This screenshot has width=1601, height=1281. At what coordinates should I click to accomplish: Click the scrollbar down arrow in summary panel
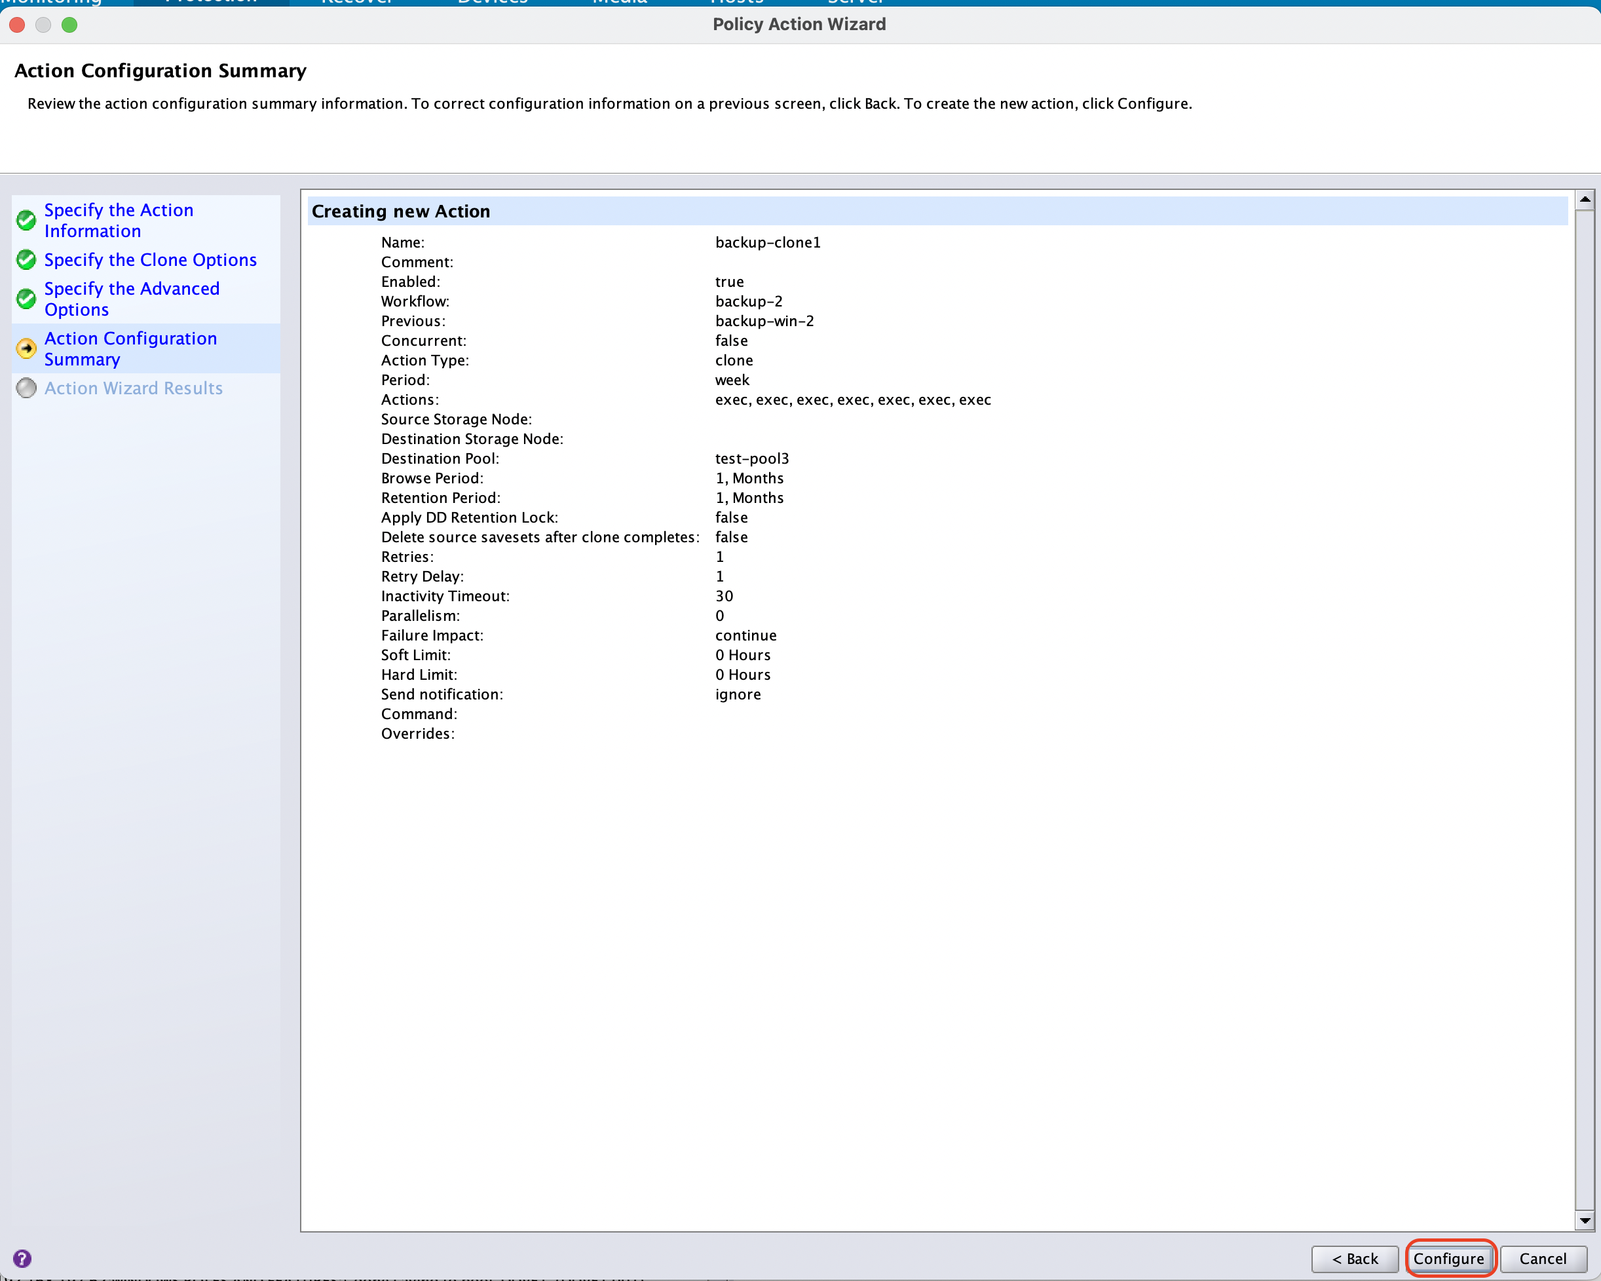(1585, 1220)
